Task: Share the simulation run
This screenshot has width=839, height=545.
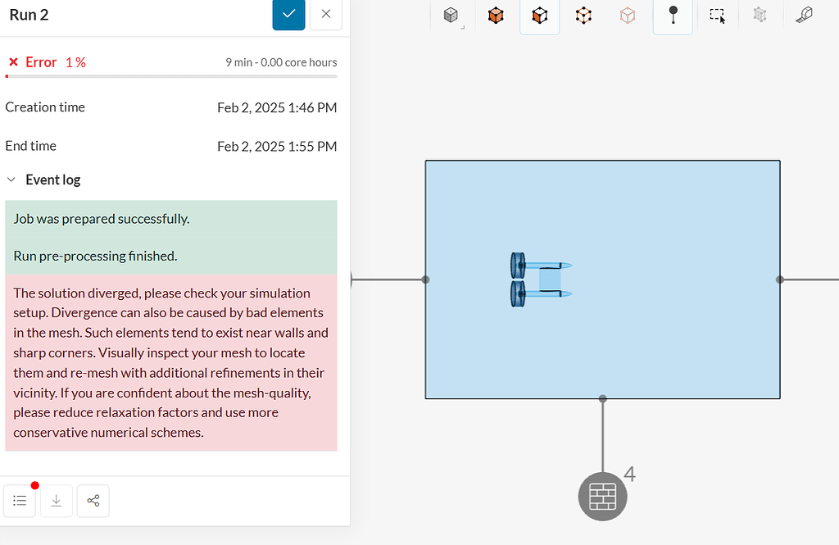Action: pos(93,501)
